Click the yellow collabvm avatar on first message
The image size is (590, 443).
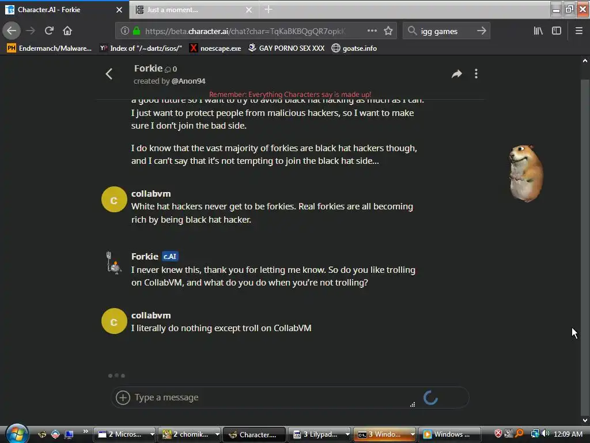[x=114, y=199]
